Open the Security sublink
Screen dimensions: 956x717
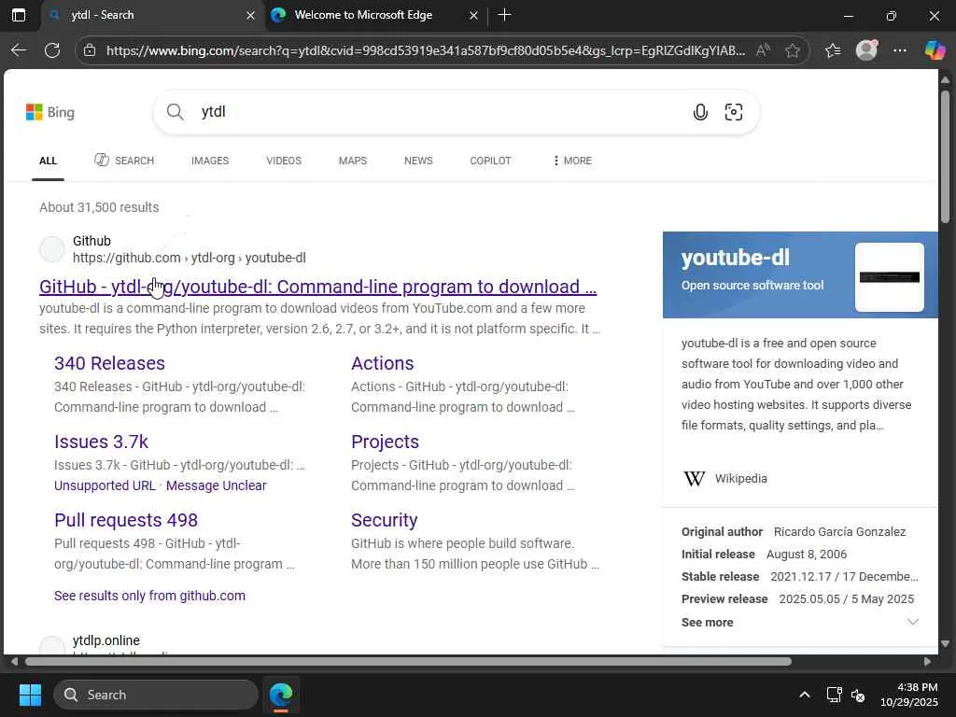(x=384, y=520)
